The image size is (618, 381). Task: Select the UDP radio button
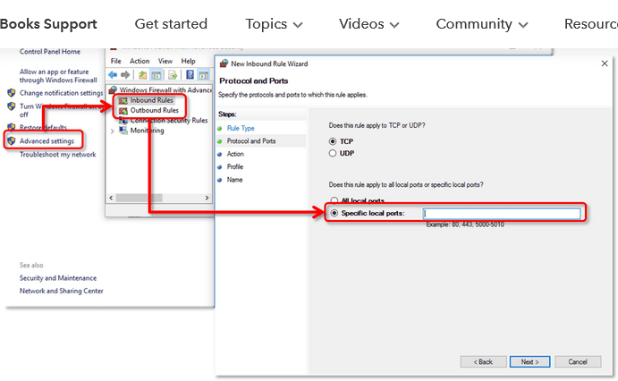333,153
